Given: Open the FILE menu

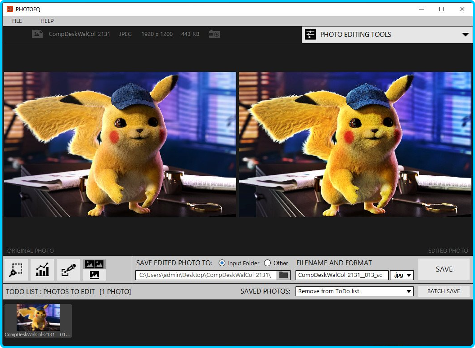Looking at the screenshot, I should pos(17,21).
